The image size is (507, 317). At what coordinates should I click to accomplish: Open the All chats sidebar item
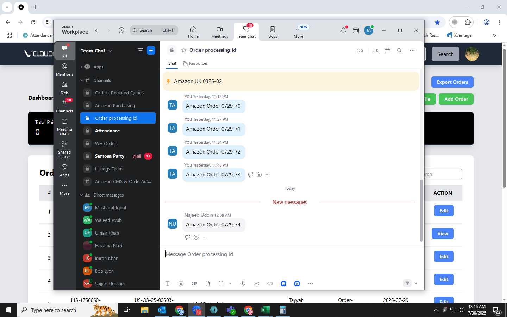pos(64,51)
